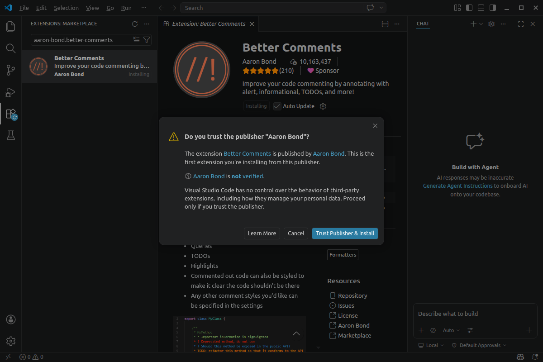The width and height of the screenshot is (543, 362).
Task: Click the Customize Layout icon
Action: point(457,8)
